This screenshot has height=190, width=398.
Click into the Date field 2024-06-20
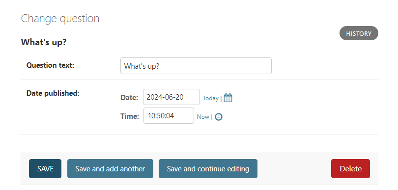coord(171,97)
